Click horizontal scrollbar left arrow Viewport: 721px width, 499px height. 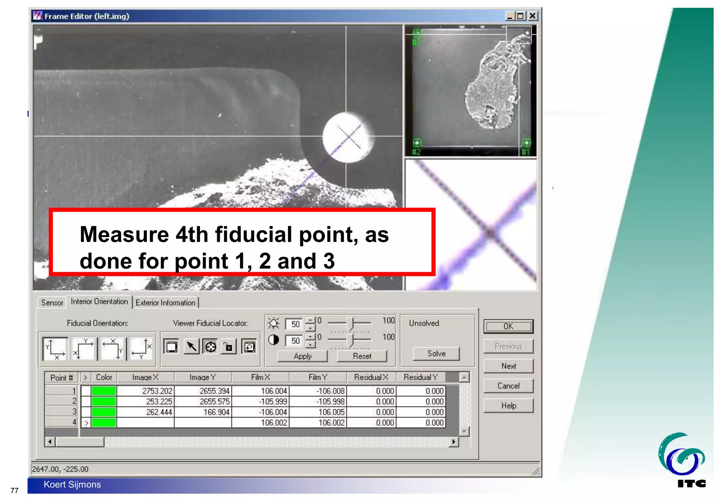50,442
